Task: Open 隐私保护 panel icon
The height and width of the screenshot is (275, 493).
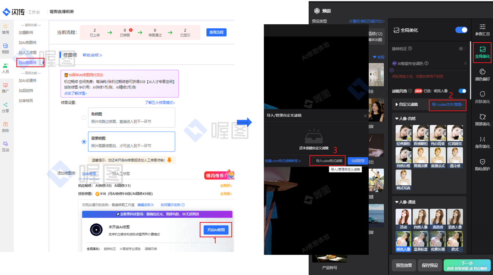Action: (482, 165)
